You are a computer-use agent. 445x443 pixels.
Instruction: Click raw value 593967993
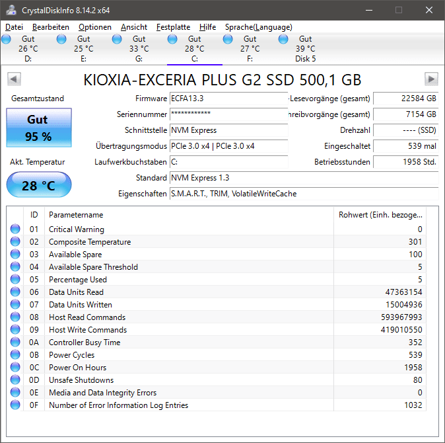(401, 317)
